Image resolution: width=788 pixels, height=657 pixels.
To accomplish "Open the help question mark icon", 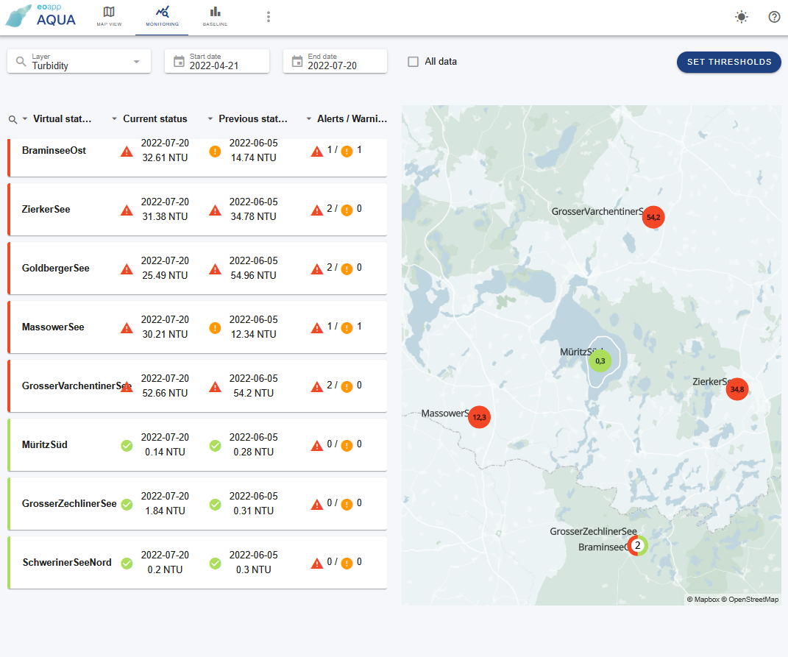I will 774,17.
